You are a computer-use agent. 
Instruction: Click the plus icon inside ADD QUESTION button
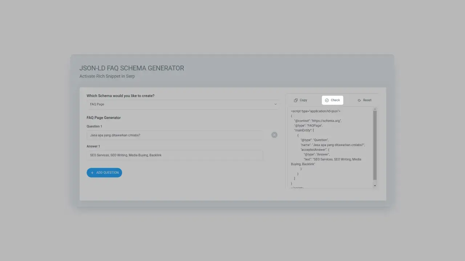click(x=92, y=173)
